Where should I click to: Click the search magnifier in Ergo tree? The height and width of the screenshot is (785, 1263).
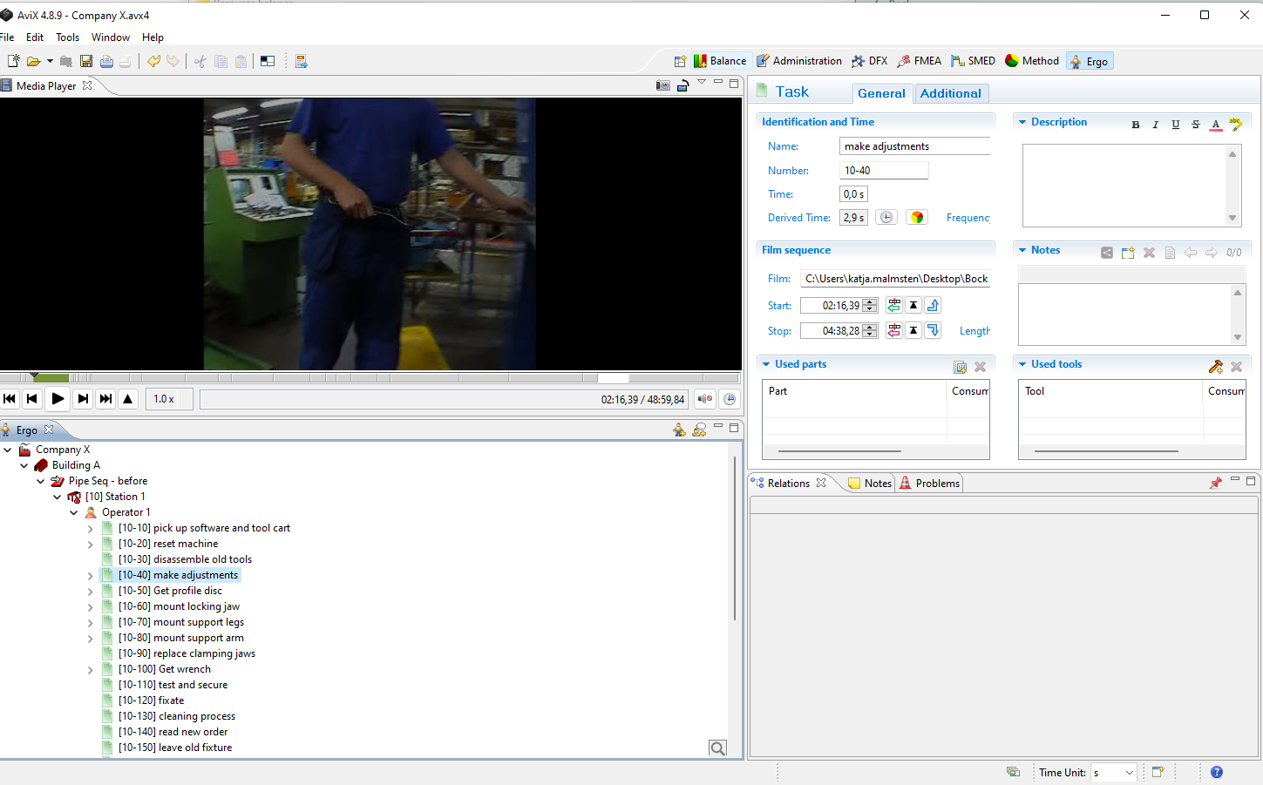717,748
